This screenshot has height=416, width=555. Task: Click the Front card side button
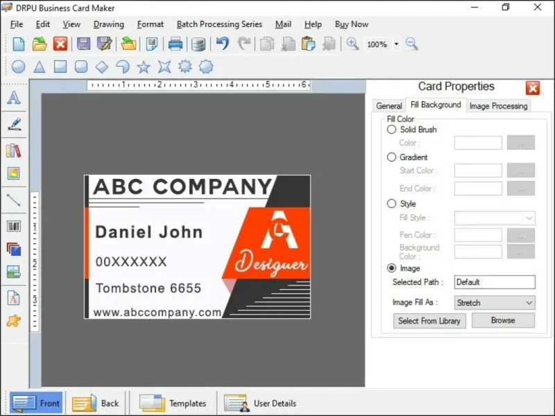(x=36, y=403)
